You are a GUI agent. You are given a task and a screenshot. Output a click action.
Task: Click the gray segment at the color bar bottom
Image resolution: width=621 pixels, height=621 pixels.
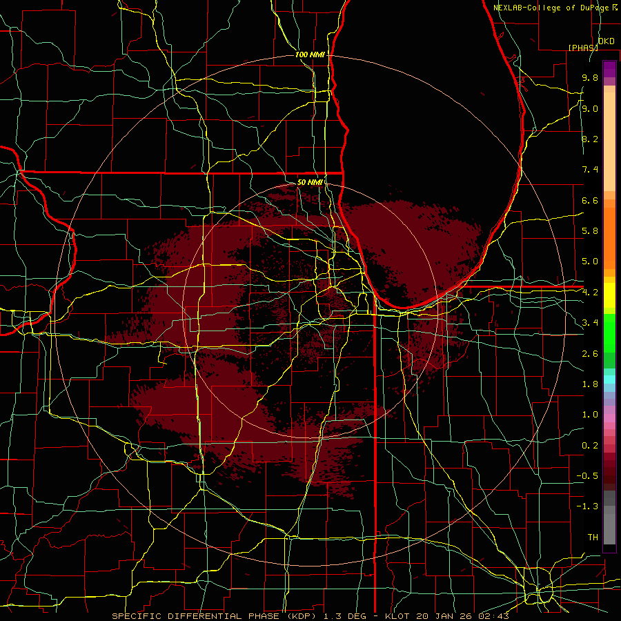click(609, 526)
